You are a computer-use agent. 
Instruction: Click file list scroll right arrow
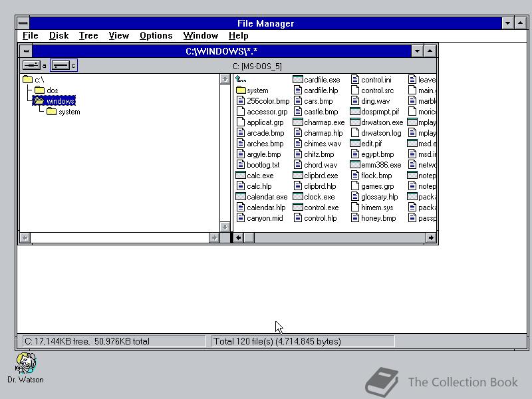point(430,237)
